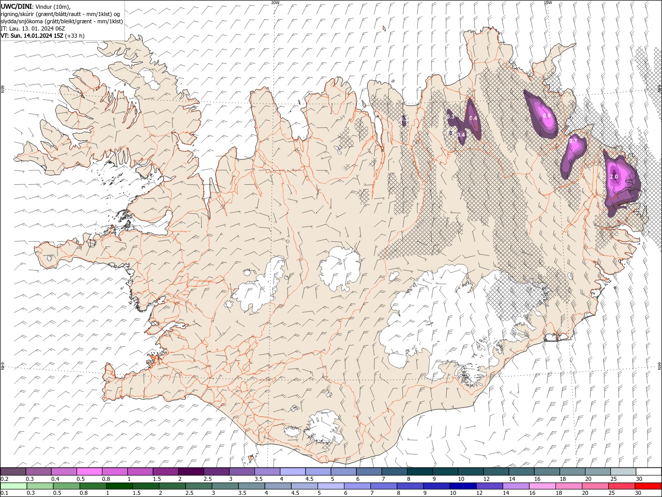Click the 0.9 snowfall value on the map
This screenshot has height=497, width=662.
[x=546, y=116]
